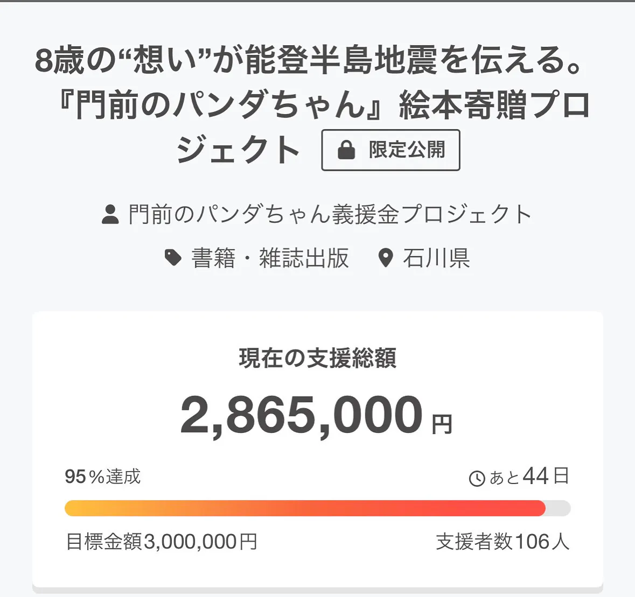The image size is (635, 597).
Task: Open 門前のパンダちゃん義援金プロジェクト owner link
Action: (330, 214)
